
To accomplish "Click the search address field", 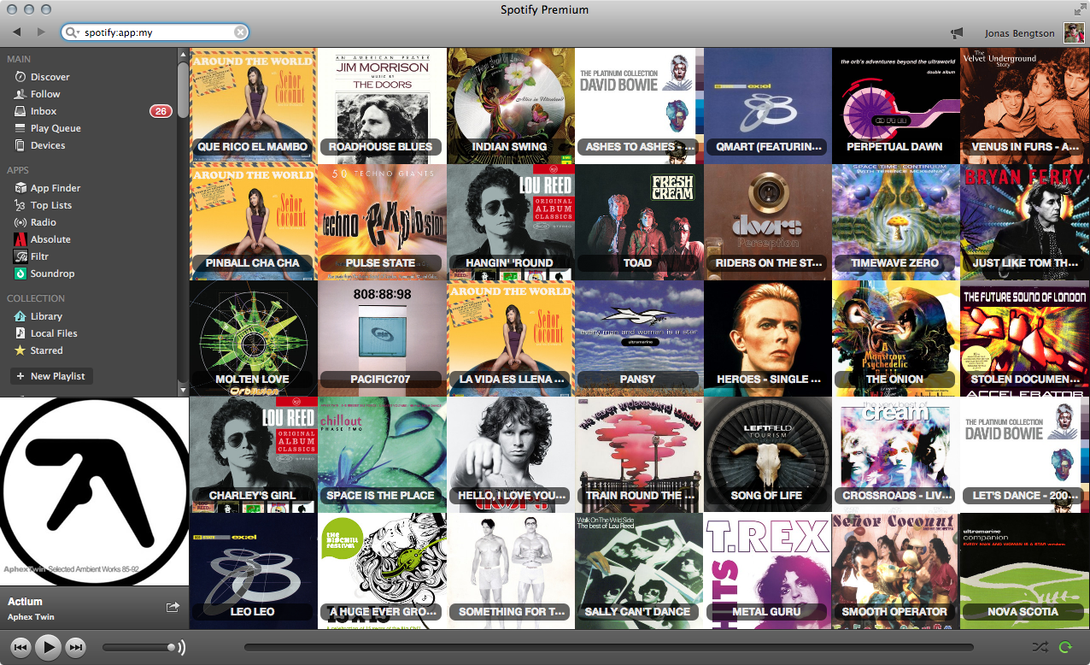I will pos(155,32).
